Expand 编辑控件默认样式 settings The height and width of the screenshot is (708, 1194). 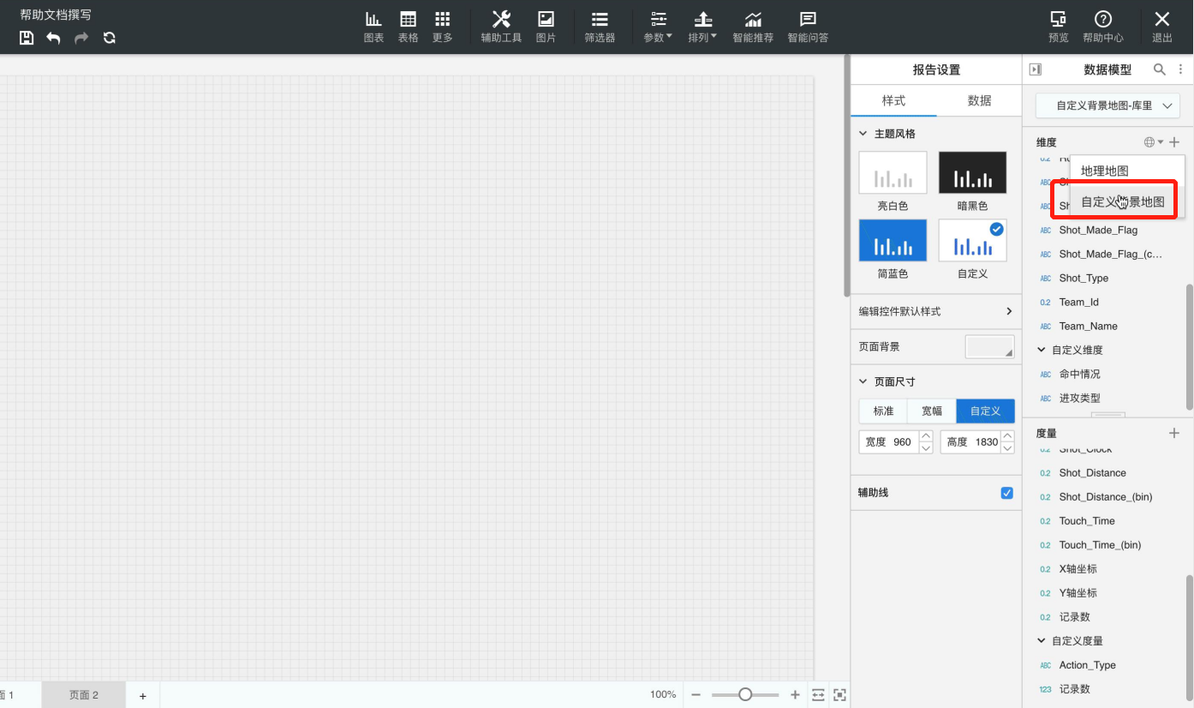pos(935,311)
